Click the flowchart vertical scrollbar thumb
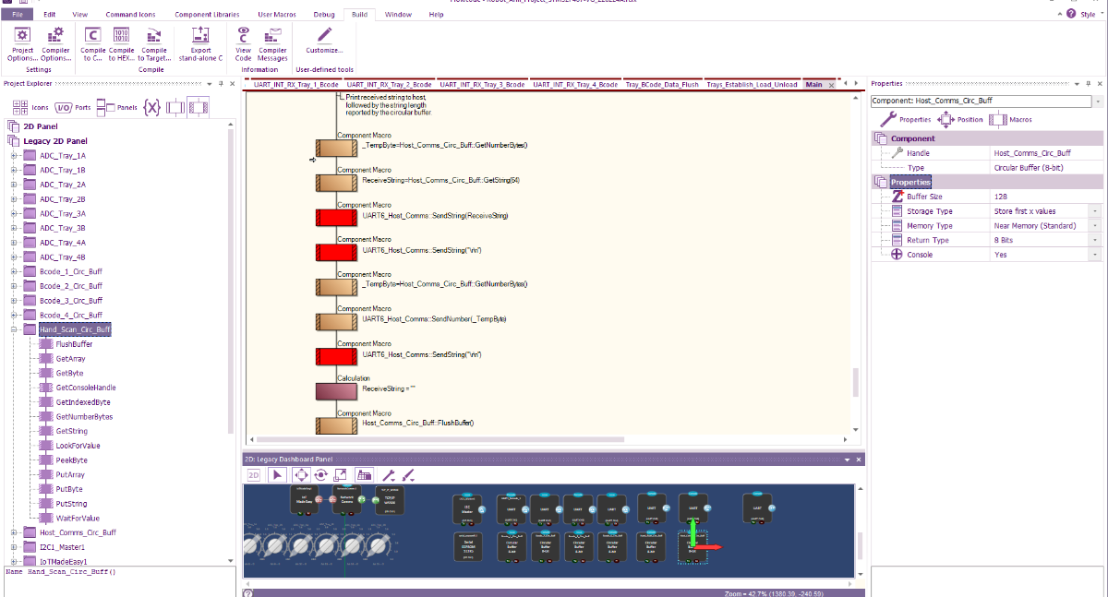 click(x=855, y=380)
